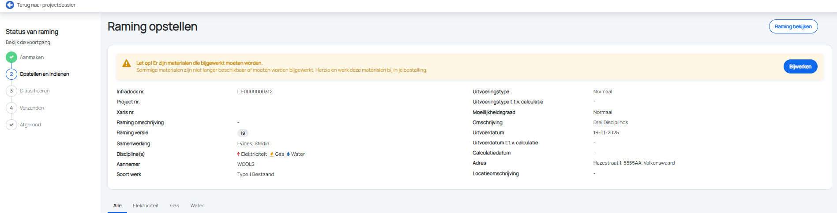Click the Raming versie badge '19'
Image resolution: width=837 pixels, height=213 pixels.
tap(243, 133)
